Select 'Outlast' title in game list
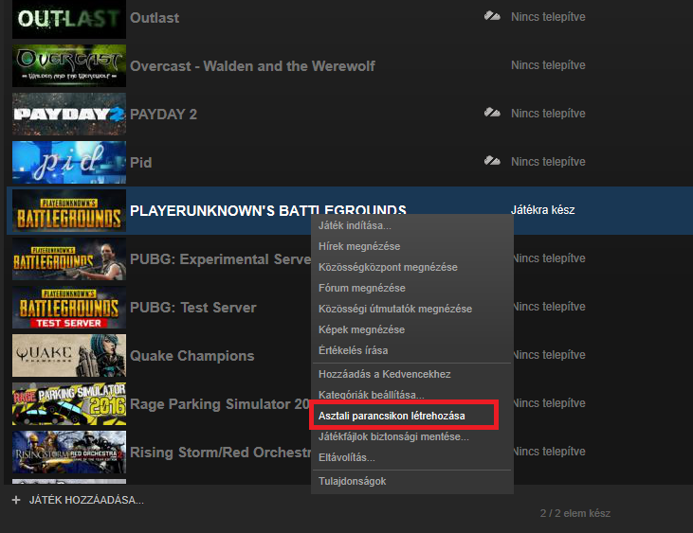693x533 pixels. tap(155, 18)
